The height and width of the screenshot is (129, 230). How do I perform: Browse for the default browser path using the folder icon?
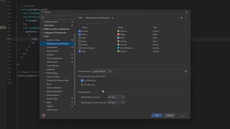[x=186, y=71]
